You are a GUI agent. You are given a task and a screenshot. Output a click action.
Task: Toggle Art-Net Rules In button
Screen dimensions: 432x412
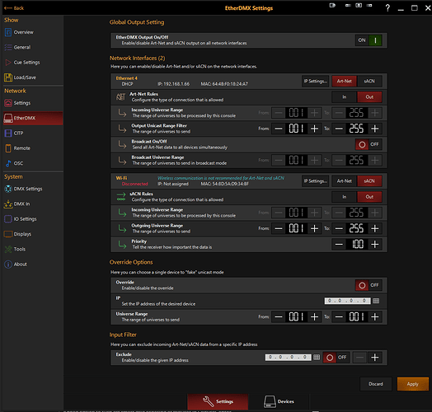[344, 97]
